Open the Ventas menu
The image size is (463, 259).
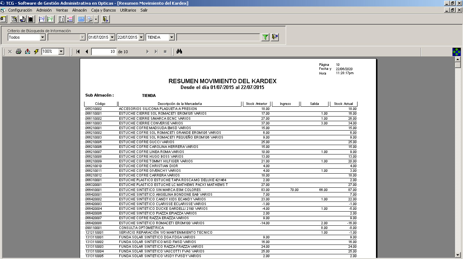coord(62,10)
